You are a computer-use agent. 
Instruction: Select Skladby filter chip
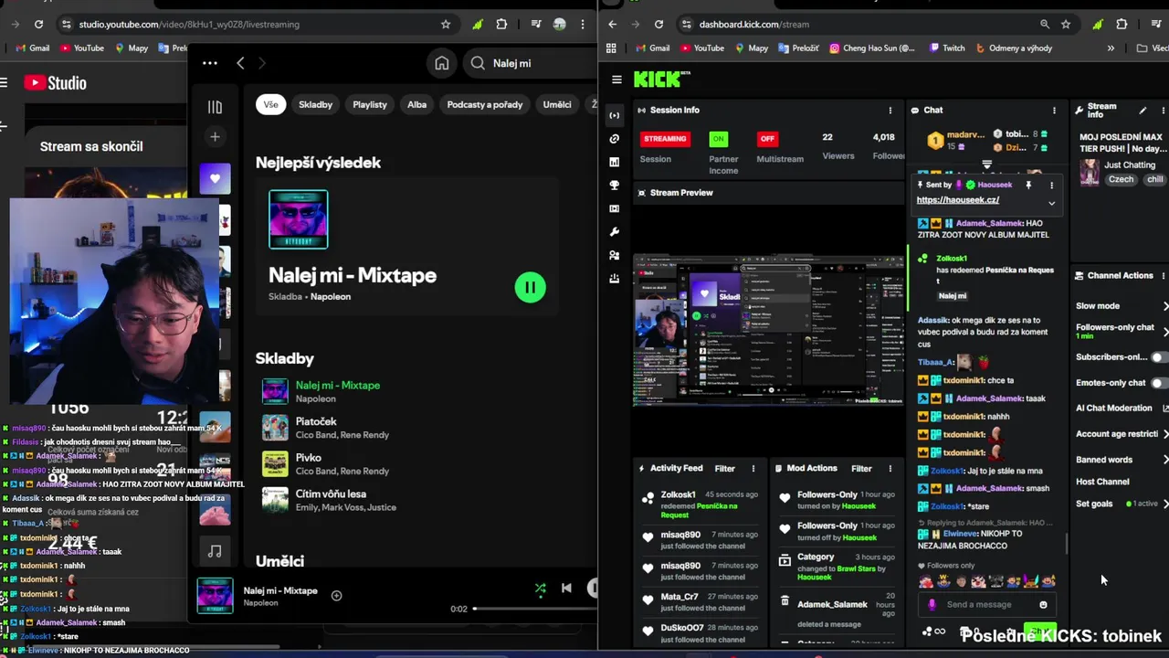(x=315, y=104)
